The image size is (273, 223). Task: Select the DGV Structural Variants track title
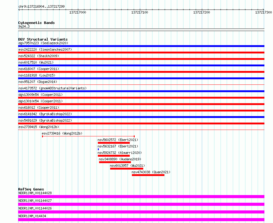point(43,39)
